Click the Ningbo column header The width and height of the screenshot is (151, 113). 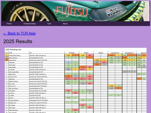click(x=86, y=53)
